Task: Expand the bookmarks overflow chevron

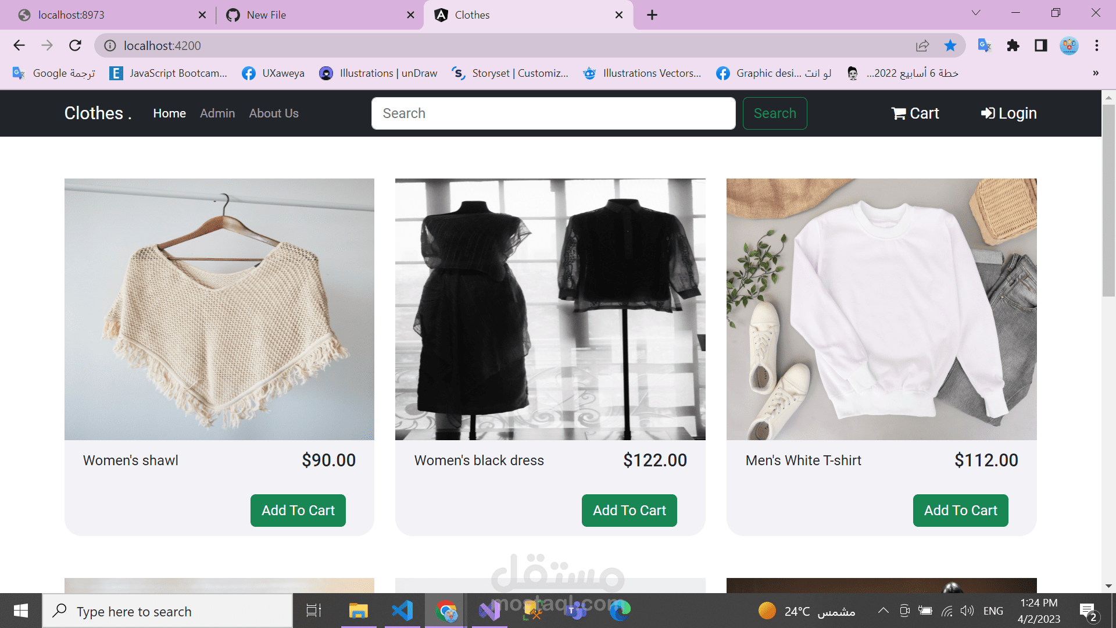Action: coord(1095,73)
